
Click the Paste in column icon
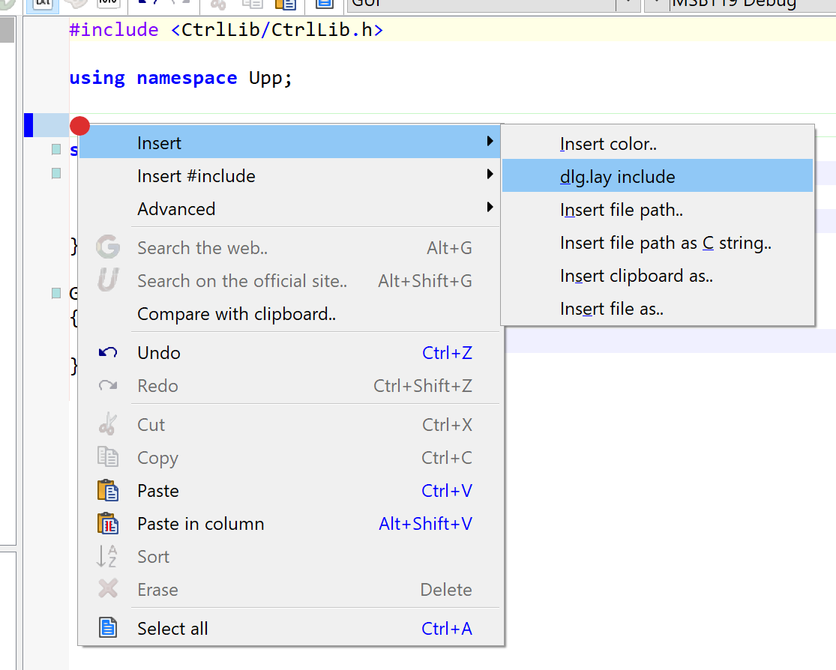(108, 523)
